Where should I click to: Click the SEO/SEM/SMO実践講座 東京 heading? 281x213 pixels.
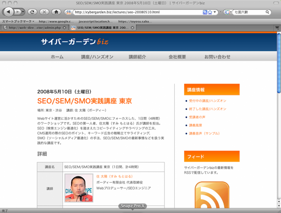pyautogui.click(x=85, y=101)
